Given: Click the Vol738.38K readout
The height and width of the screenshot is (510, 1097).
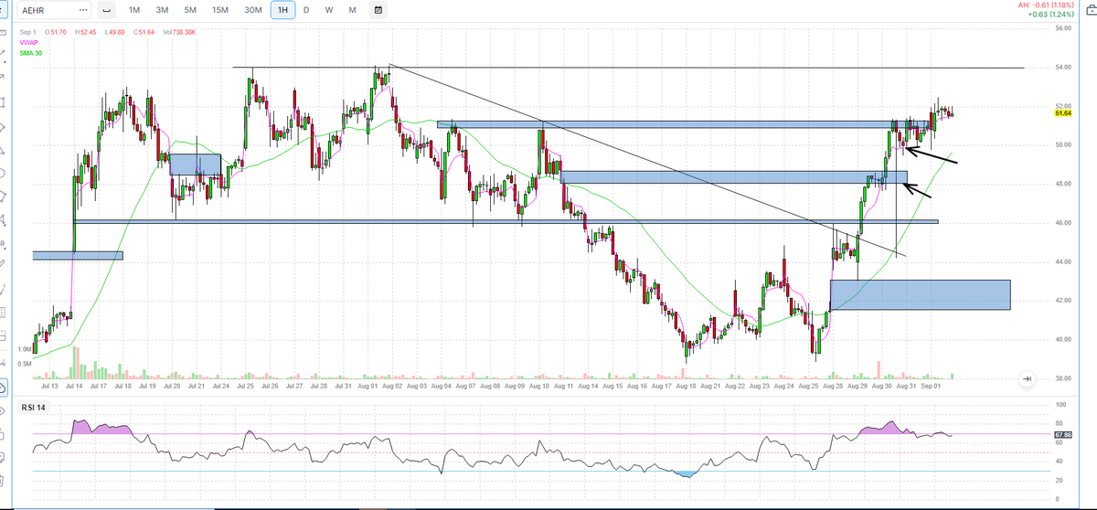Looking at the screenshot, I should [x=179, y=32].
